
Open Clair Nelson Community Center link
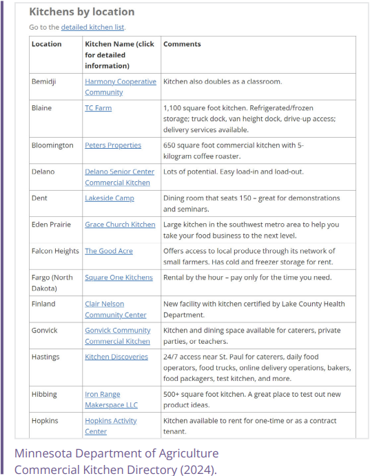[x=115, y=309]
